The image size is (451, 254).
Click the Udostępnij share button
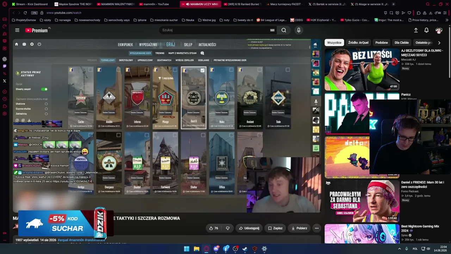coord(249,228)
